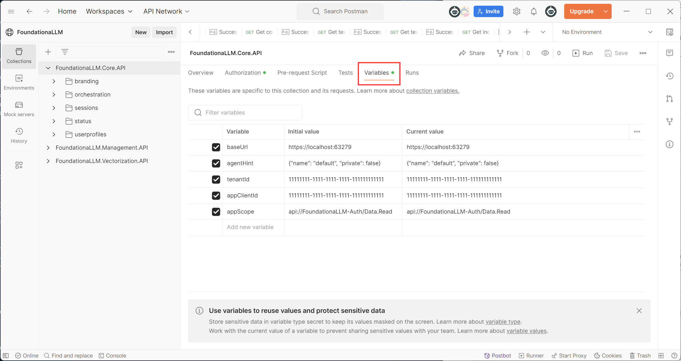Expand the orchestration folder
This screenshot has width=681, height=361.
(54, 95)
